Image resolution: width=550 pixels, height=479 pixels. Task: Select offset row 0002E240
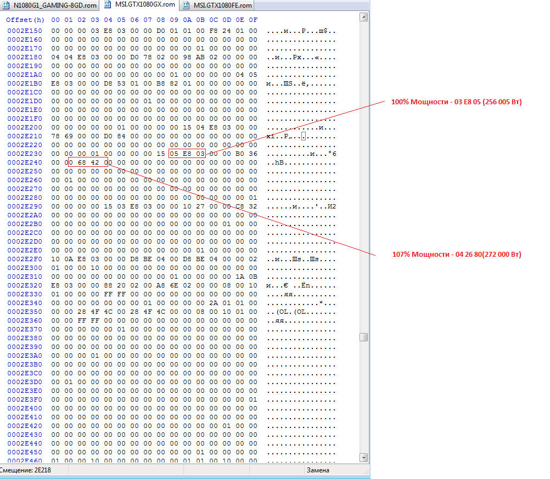point(25,162)
